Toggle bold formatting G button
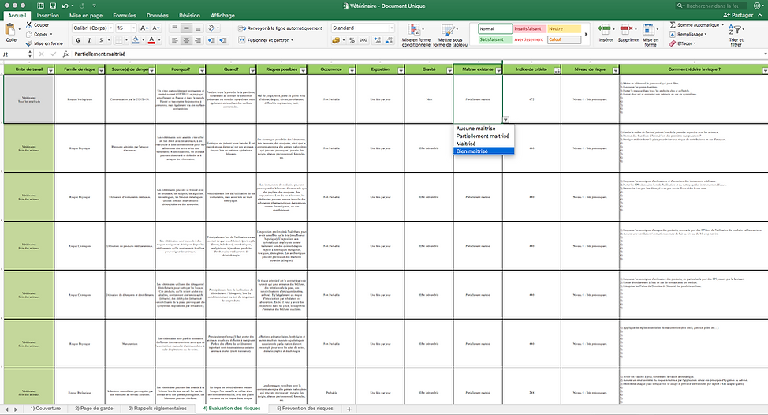Screen dimensions: 768x415 tap(78, 40)
